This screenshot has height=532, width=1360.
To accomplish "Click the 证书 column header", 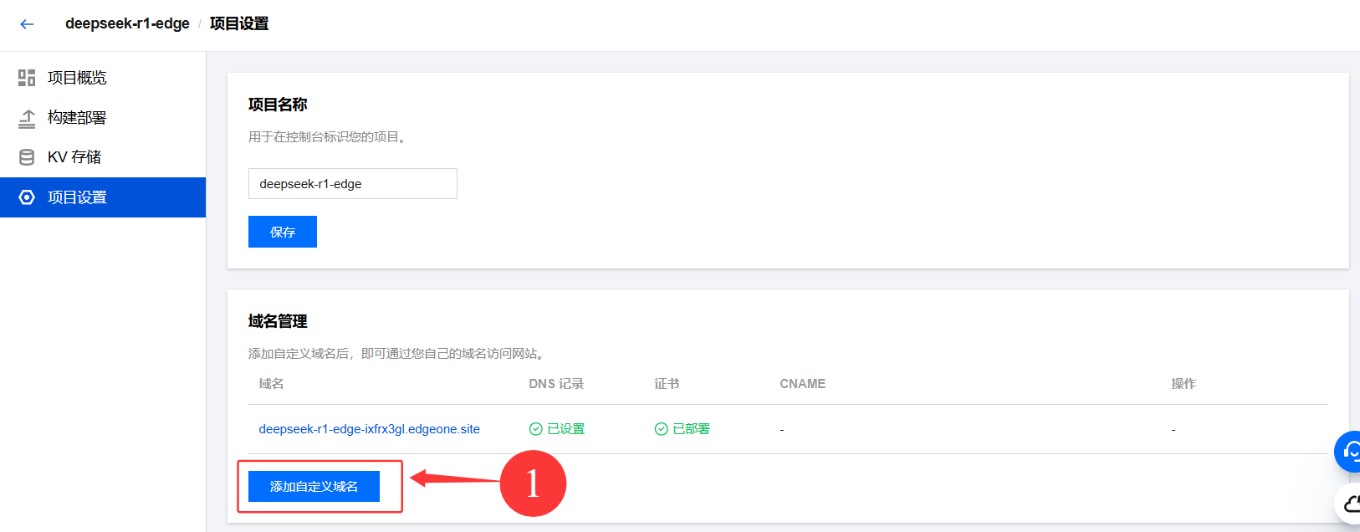I will pos(667,384).
